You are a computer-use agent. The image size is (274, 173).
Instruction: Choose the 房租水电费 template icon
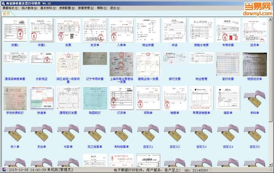tap(201, 30)
